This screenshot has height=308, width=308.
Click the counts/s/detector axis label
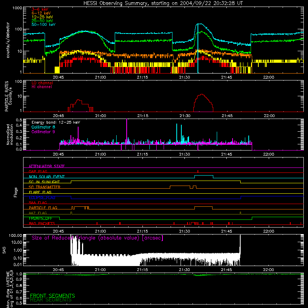pos(8,40)
